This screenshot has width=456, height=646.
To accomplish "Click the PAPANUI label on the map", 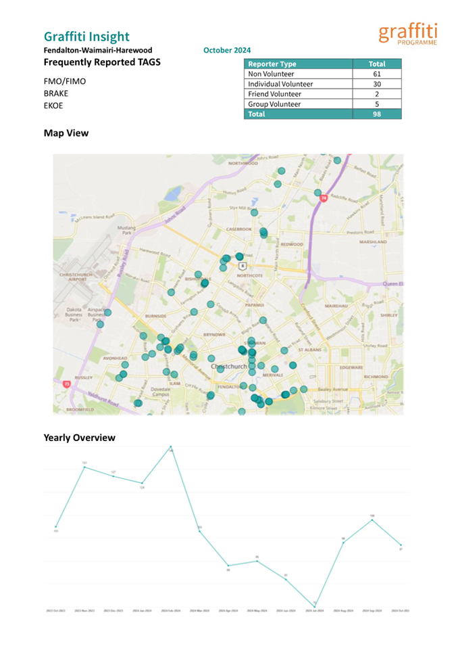I will (254, 305).
